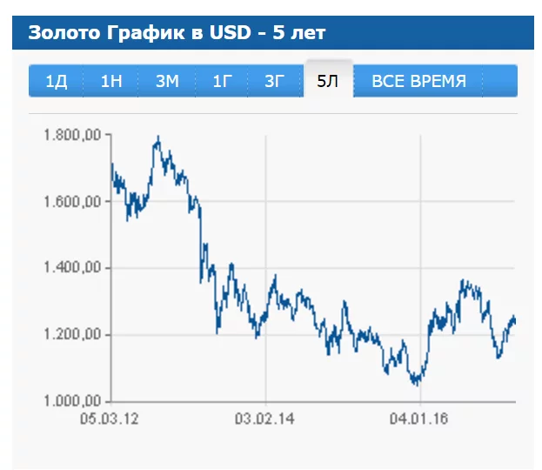542x470 pixels.
Task: Click the lowest point of the gold line
Action: [x=416, y=384]
